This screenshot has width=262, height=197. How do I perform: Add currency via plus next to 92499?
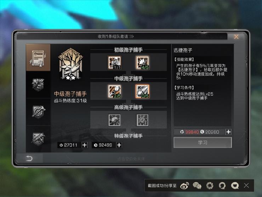point(119,145)
